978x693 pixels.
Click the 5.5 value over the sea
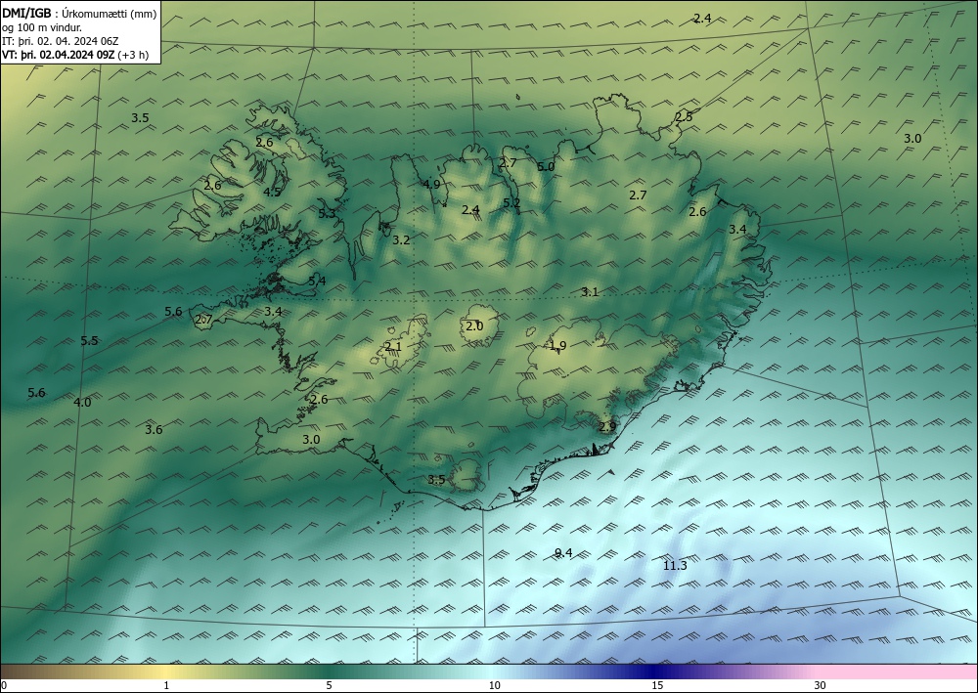89,340
